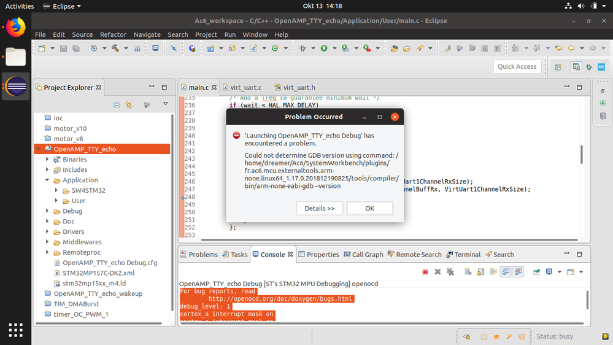Click the Last Edit Location yellow arrow

coord(558,48)
